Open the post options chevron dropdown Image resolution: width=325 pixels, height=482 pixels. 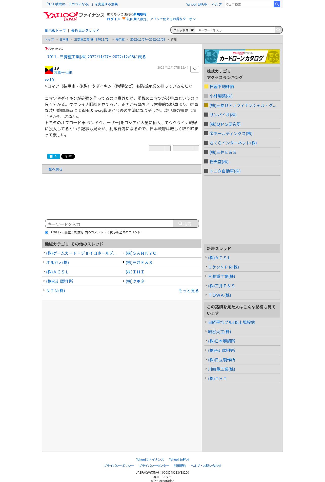point(195,69)
